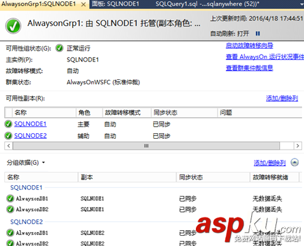Viewport: 304px width, 246px height.
Task: Click the large green dashboard health icon
Action: tap(13, 26)
